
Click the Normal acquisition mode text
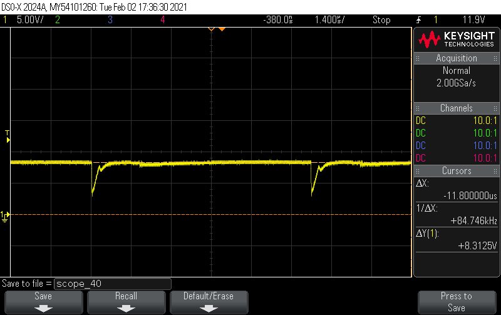[457, 71]
